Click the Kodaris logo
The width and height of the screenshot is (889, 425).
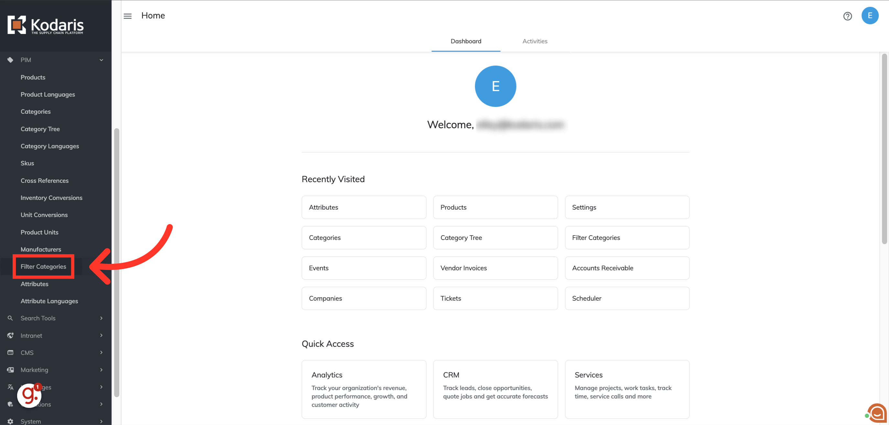[46, 25]
